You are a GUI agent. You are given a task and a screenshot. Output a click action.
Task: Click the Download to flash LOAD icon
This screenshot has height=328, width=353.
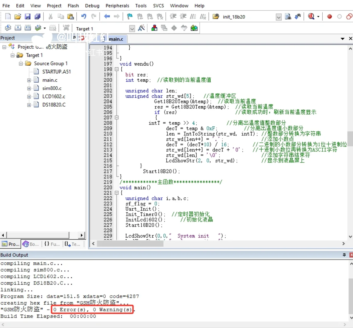pos(66,28)
